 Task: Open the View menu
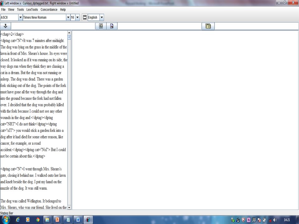pos(11,10)
